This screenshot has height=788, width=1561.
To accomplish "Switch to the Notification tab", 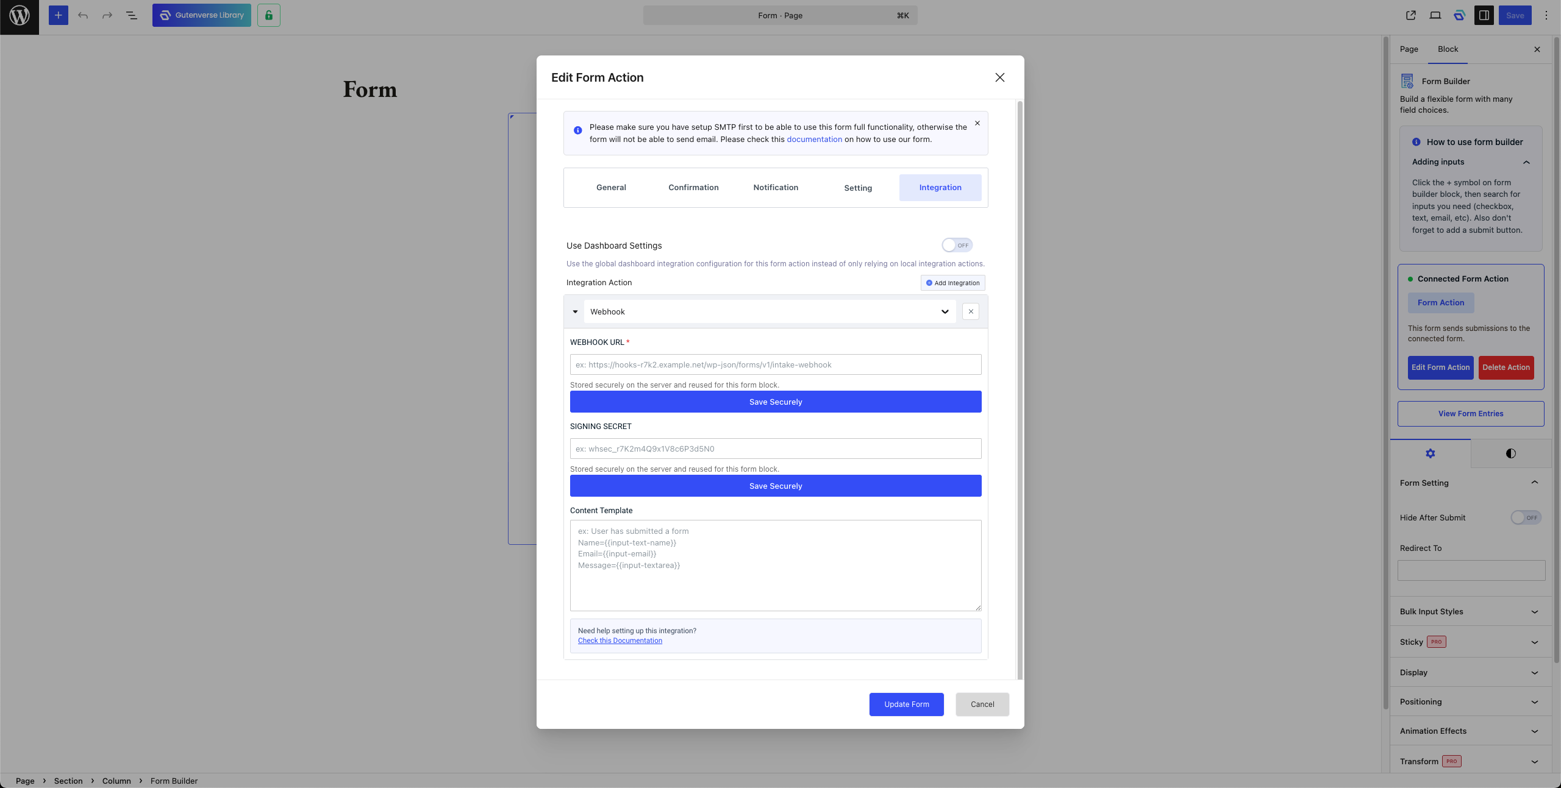I will pyautogui.click(x=776, y=188).
